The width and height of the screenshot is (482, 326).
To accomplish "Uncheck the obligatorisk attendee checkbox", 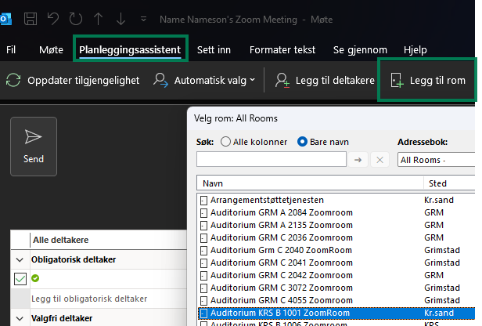I will click(20, 279).
